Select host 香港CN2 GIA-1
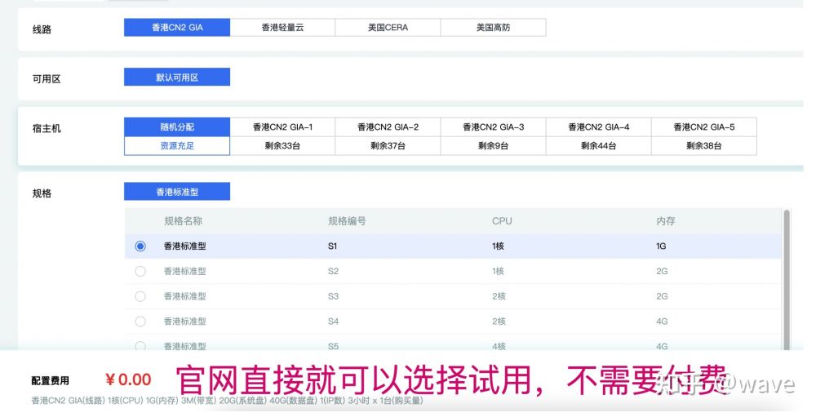 282,127
